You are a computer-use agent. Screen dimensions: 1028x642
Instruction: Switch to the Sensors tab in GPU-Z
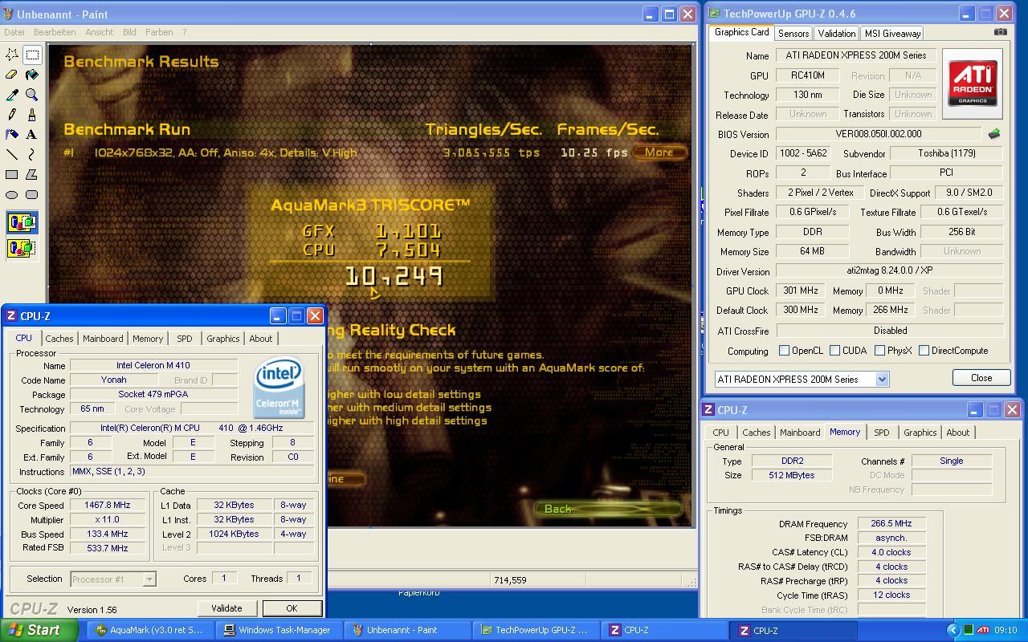pos(793,34)
